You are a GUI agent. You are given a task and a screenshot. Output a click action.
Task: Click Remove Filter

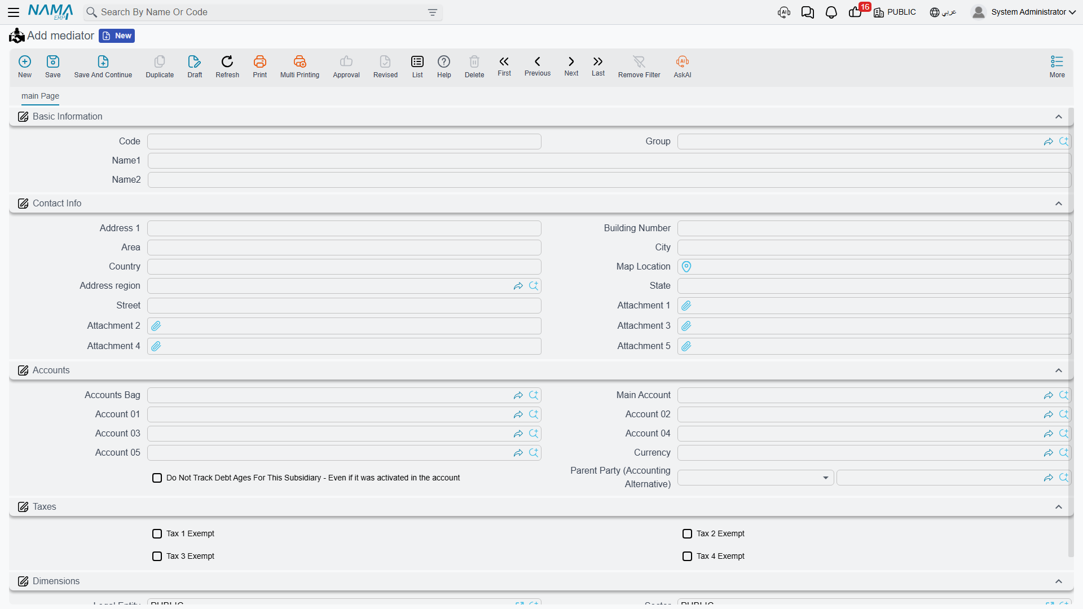pyautogui.click(x=639, y=66)
